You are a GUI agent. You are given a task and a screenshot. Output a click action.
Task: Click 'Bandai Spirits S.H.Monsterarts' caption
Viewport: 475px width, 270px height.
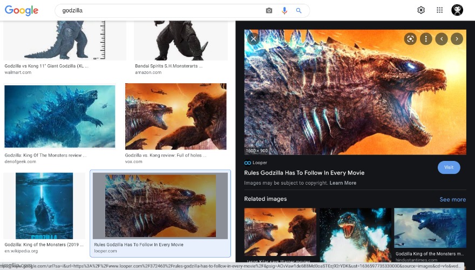coord(169,66)
